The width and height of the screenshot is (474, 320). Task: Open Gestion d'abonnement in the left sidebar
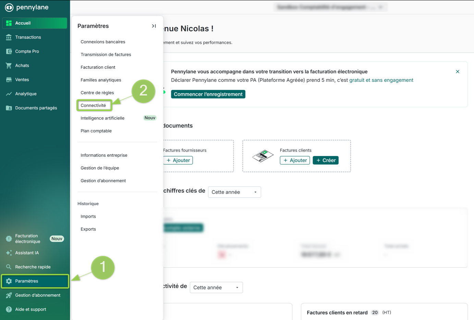[x=35, y=295]
